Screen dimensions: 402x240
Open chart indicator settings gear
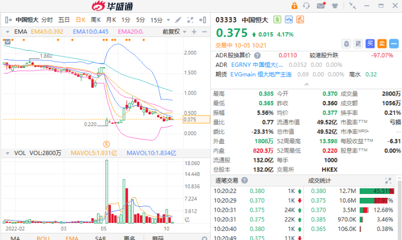click(204, 238)
